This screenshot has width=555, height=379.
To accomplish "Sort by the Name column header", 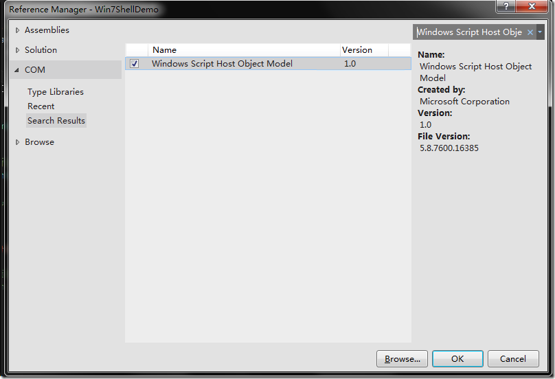I will point(244,50).
